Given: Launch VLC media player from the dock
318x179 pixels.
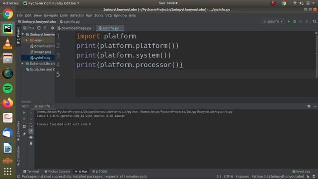Looking at the screenshot, I should 7,43.
